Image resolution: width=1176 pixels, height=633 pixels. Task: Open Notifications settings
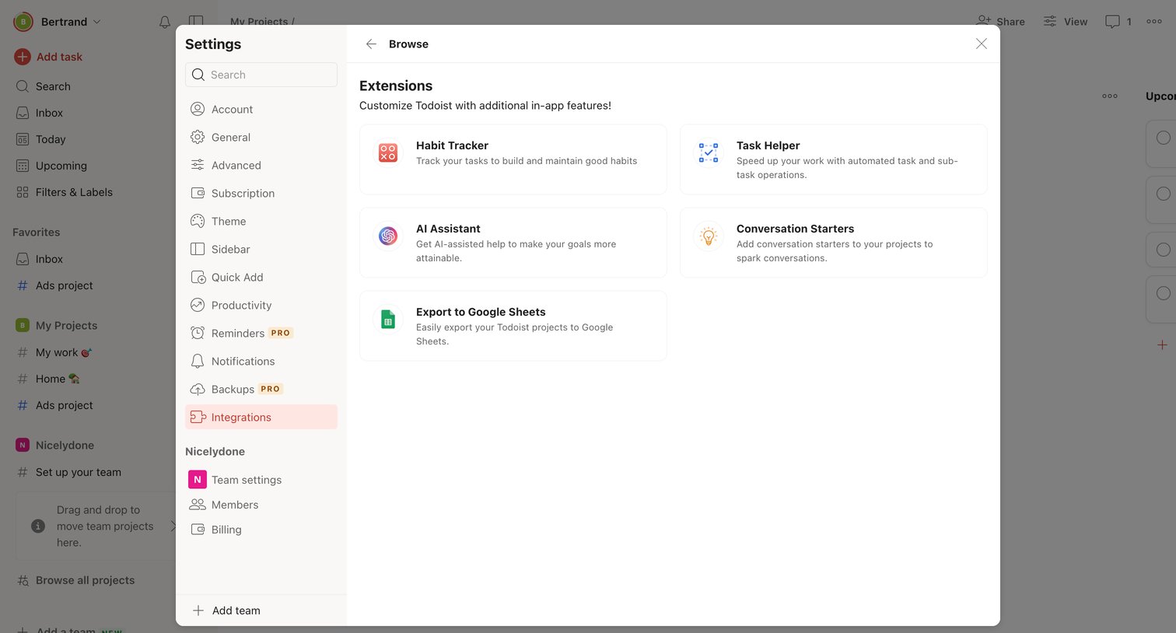(261, 362)
